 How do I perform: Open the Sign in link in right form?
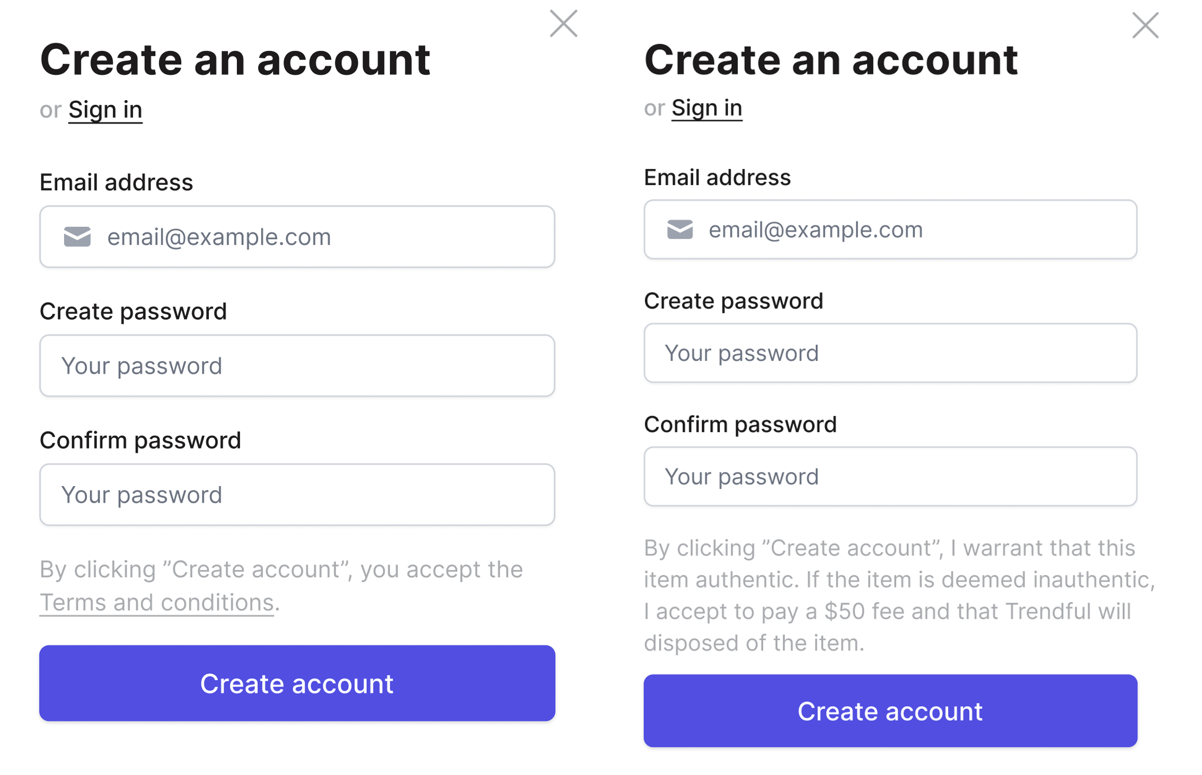[x=706, y=108]
